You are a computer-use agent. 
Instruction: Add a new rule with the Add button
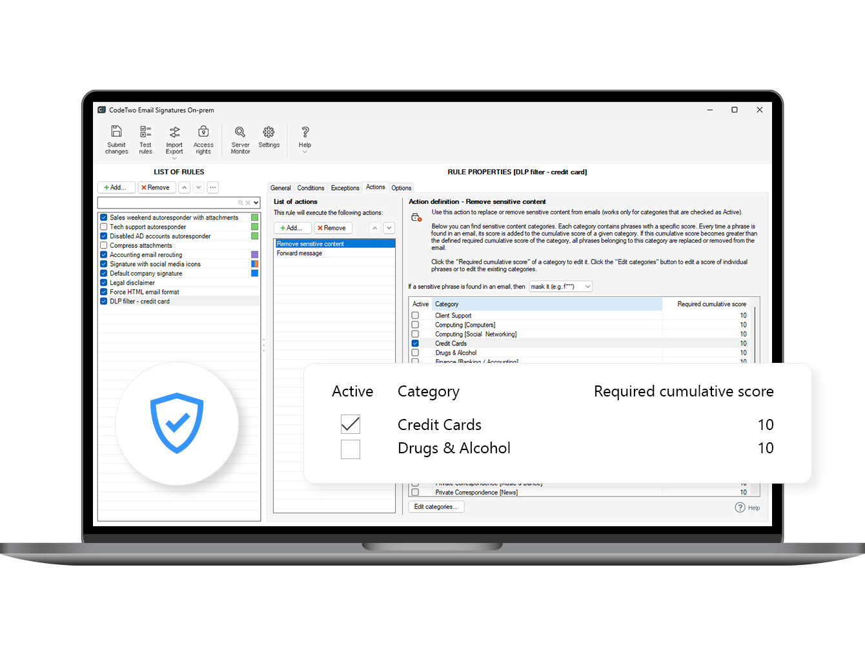point(116,187)
